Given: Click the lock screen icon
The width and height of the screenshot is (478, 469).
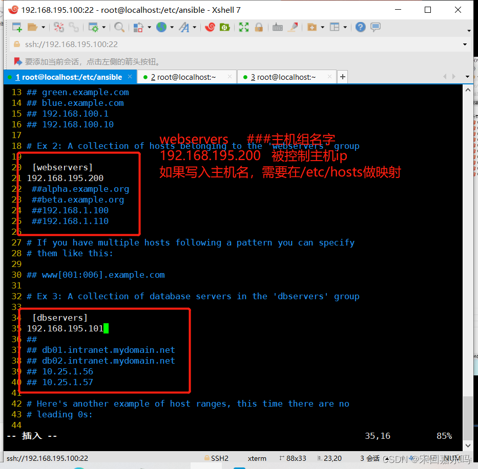Looking at the screenshot, I should (259, 28).
